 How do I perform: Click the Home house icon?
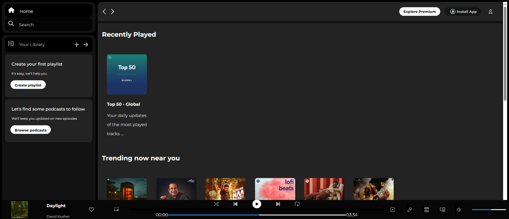click(11, 10)
